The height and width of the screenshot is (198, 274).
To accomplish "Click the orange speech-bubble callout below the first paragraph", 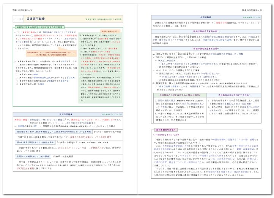I will click(51, 53).
